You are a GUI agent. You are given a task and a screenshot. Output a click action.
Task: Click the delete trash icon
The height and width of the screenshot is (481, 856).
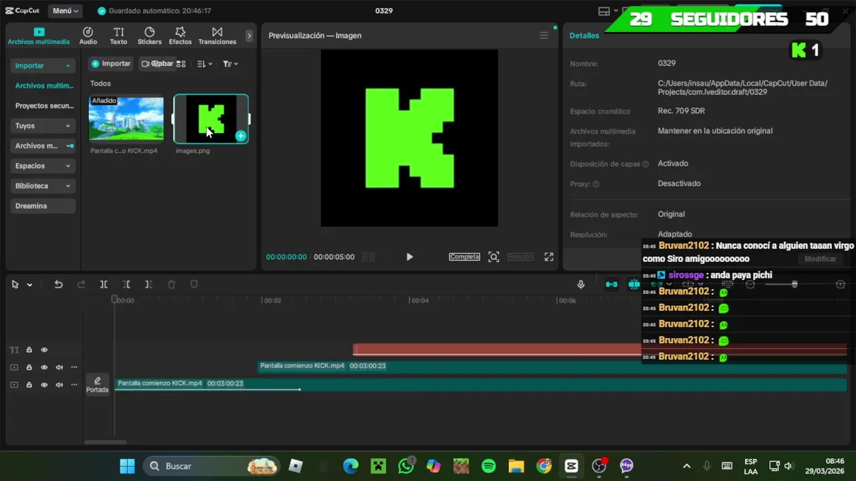pyautogui.click(x=171, y=285)
